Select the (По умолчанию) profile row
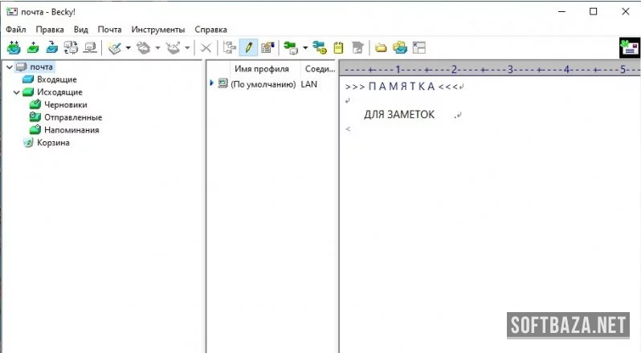641x353 pixels. click(263, 84)
